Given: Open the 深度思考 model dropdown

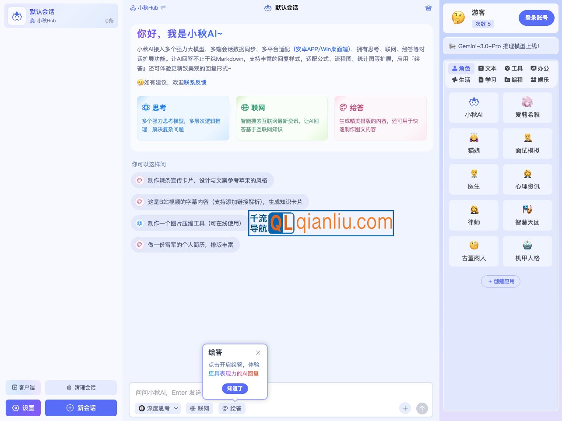Looking at the screenshot, I should click(x=158, y=408).
